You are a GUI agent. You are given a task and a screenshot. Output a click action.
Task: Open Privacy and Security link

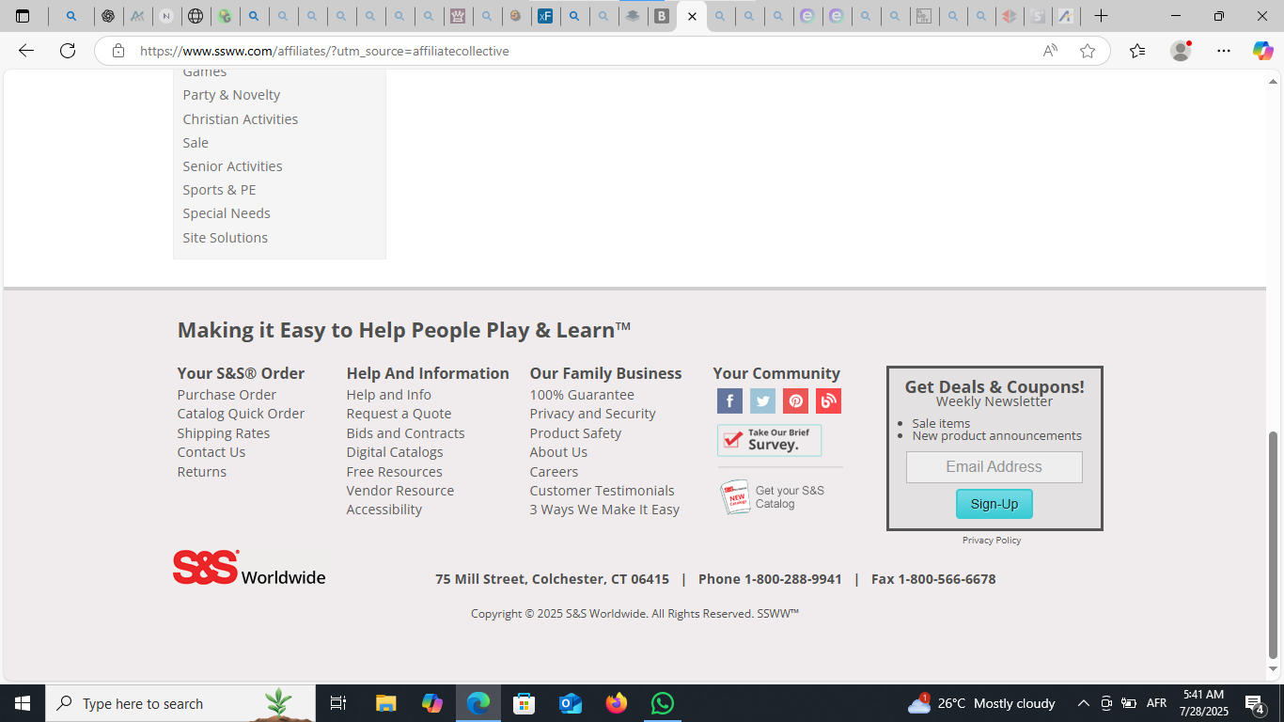[592, 414]
